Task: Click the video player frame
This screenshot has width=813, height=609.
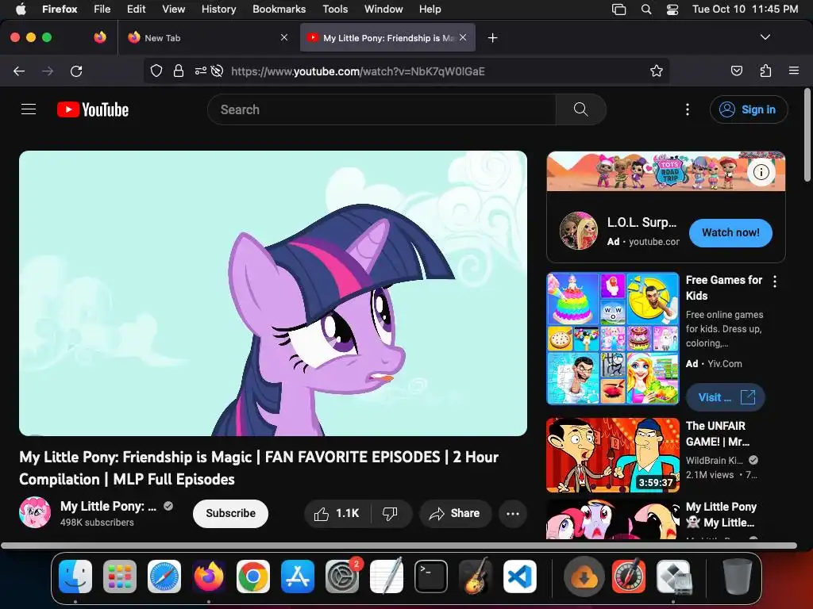Action: point(273,293)
